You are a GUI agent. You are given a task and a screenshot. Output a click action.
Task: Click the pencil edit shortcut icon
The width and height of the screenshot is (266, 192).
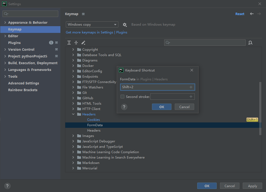pyautogui.click(x=83, y=43)
